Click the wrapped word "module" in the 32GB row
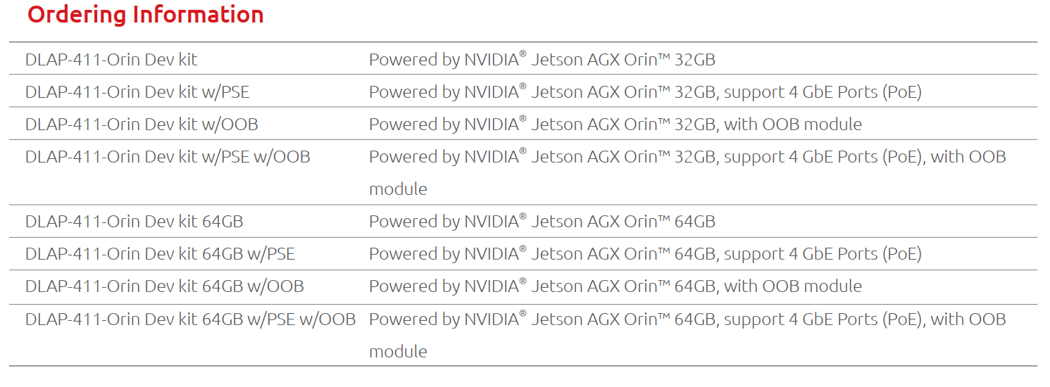Screen dimensions: 1050x387 point(398,189)
